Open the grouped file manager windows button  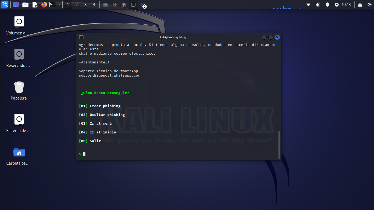143,5
